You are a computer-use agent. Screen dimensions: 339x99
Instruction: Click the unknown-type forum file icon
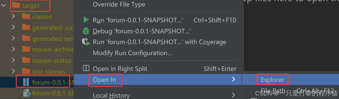click(x=27, y=93)
